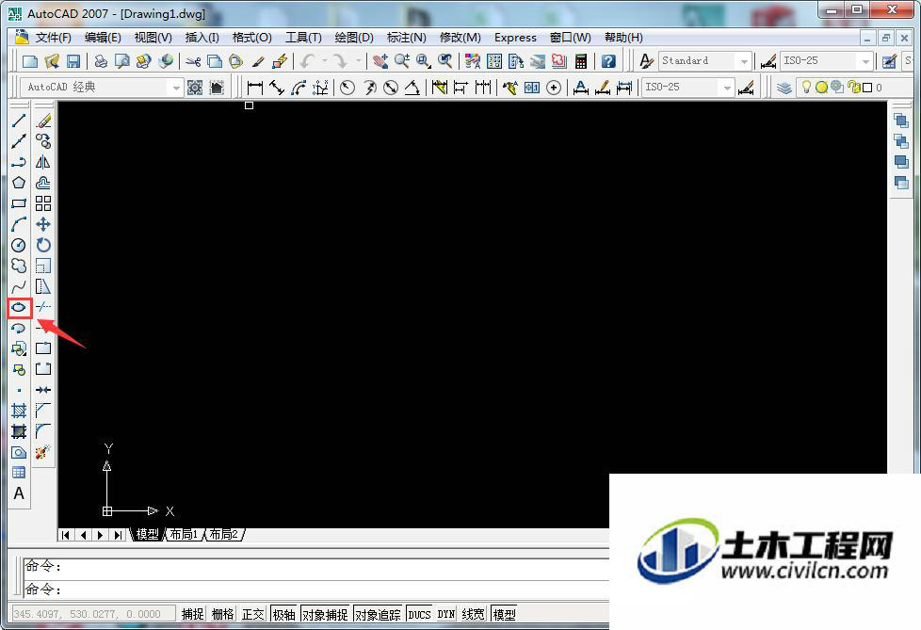
Task: Open the 文件(F) menu
Action: click(54, 38)
